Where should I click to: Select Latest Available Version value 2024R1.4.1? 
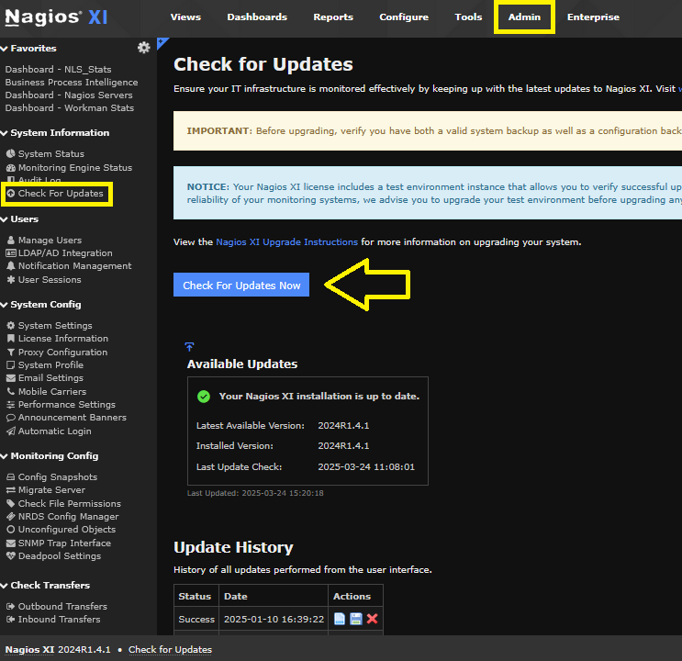(343, 426)
